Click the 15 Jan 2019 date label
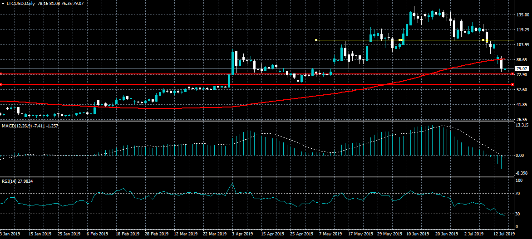 [40, 234]
